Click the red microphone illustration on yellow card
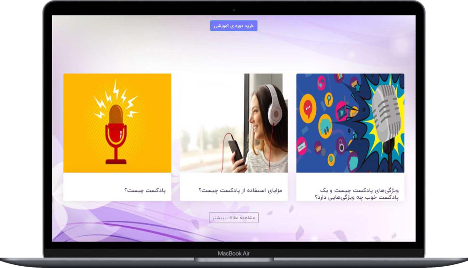 (116, 132)
